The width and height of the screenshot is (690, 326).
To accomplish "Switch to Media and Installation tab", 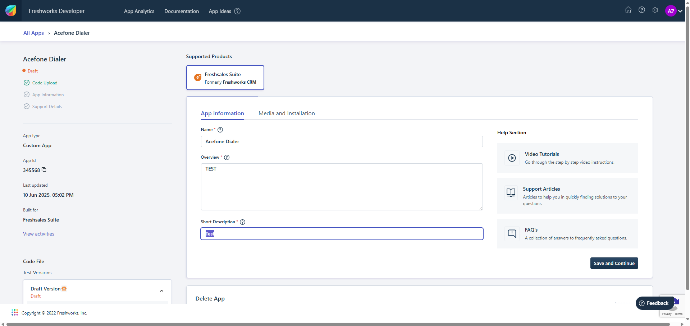I will tap(287, 113).
